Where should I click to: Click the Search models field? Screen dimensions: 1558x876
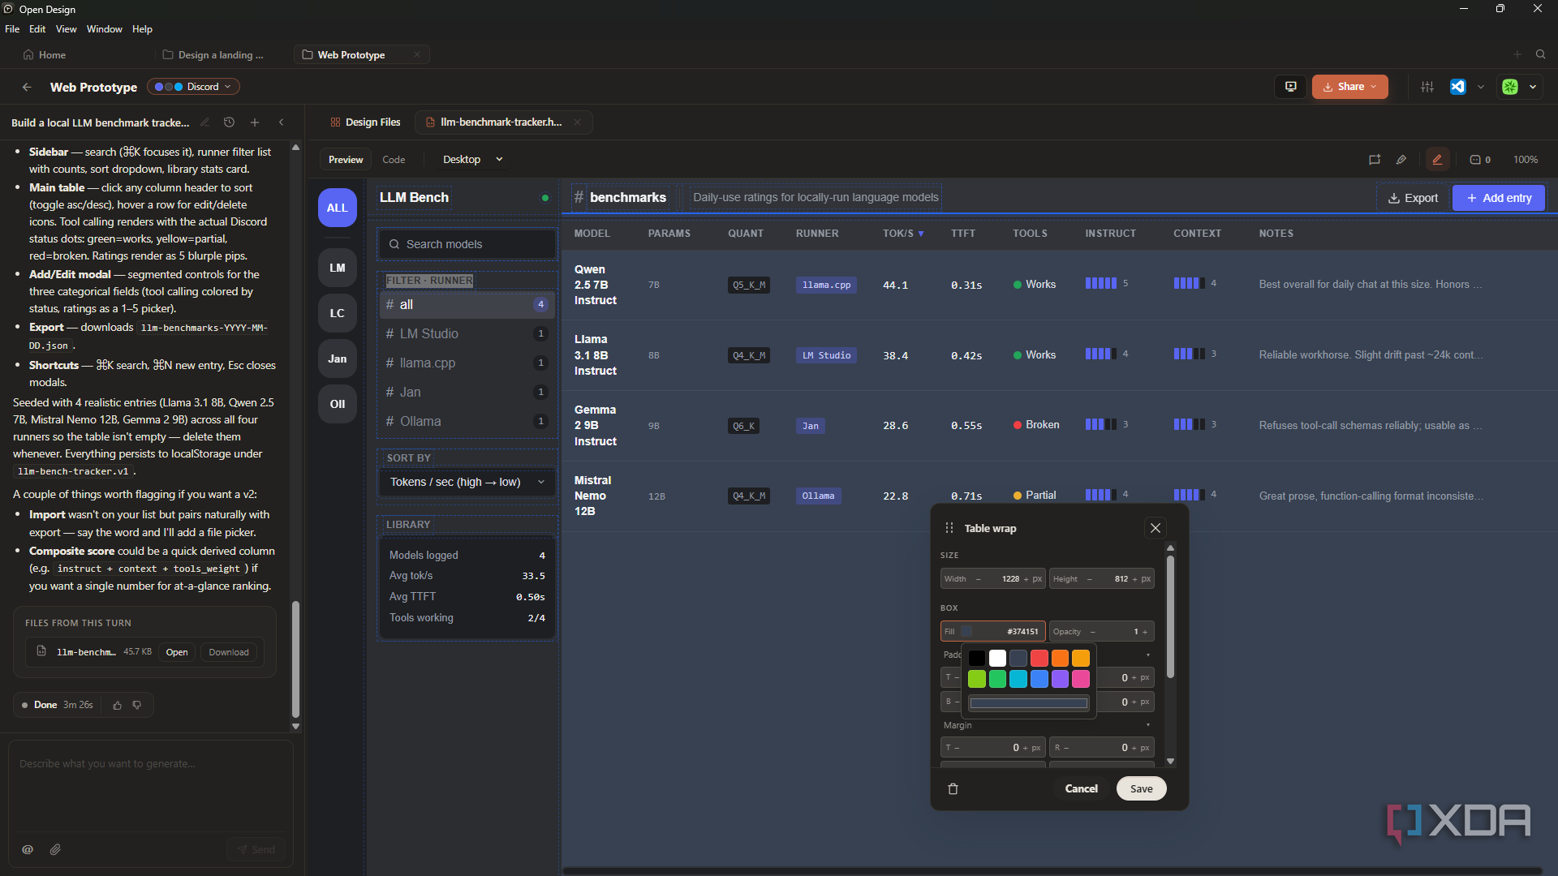pos(467,244)
